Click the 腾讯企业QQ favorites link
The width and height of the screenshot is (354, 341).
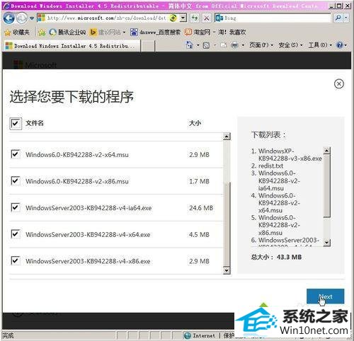(67, 32)
